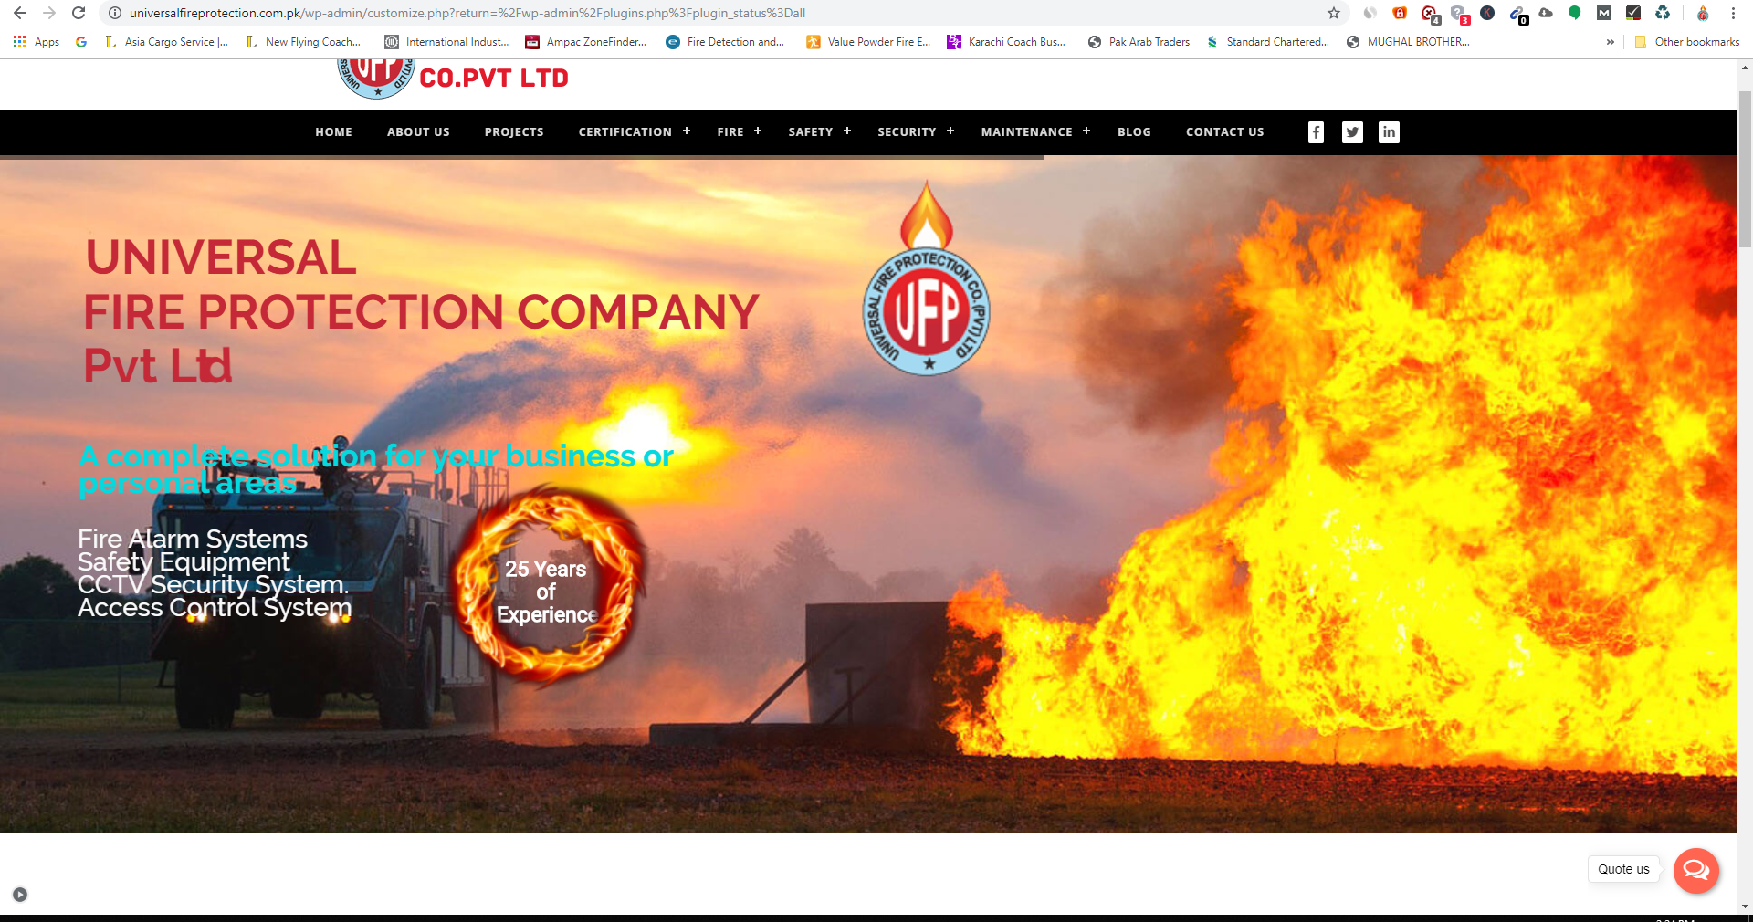This screenshot has height=922, width=1753.
Task: Expand the Maintenance submenu plus sign
Action: [1086, 131]
